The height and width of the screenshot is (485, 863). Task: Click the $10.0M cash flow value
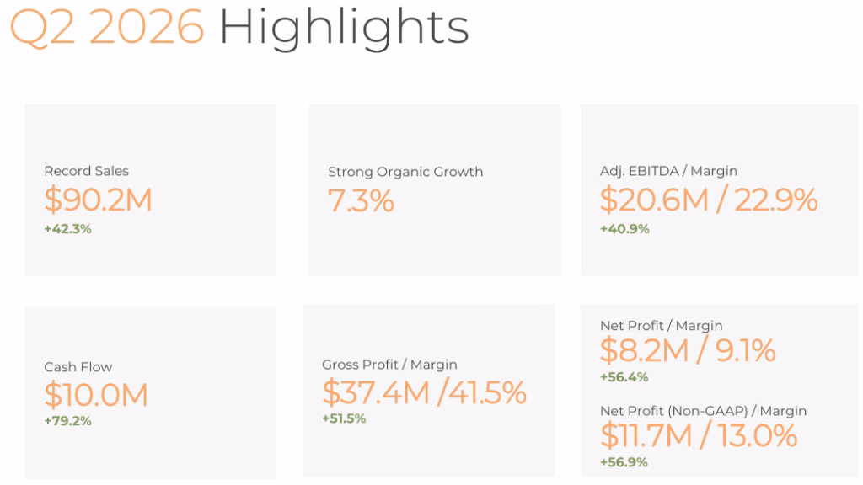point(96,395)
